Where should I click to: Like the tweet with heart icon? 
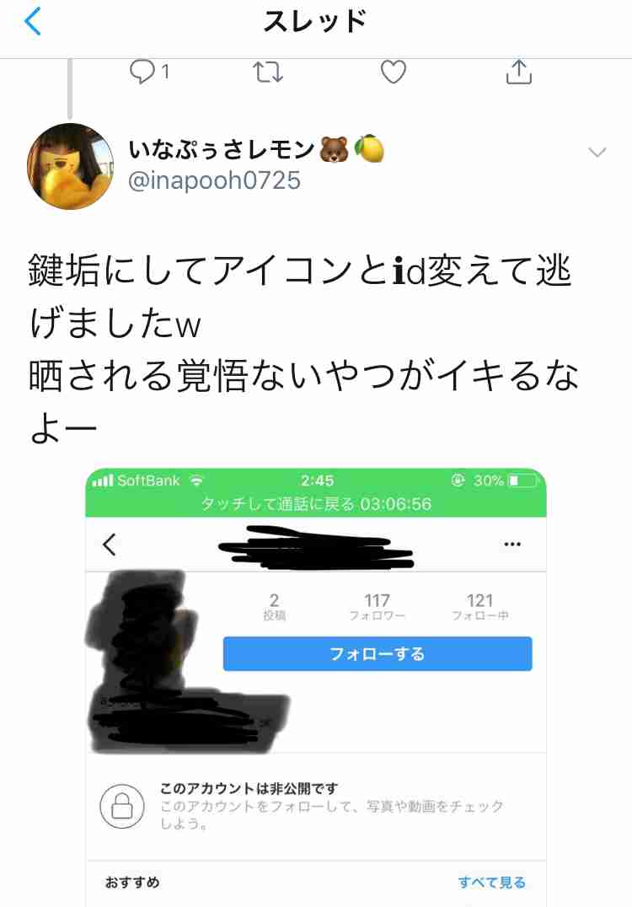click(x=394, y=72)
